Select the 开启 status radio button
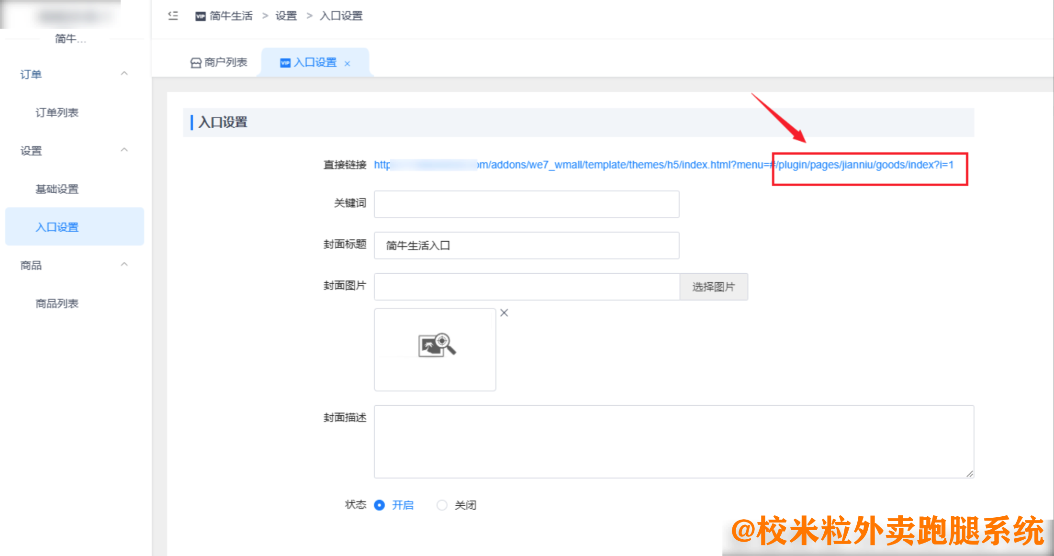Viewport: 1054px width, 556px height. coord(380,505)
